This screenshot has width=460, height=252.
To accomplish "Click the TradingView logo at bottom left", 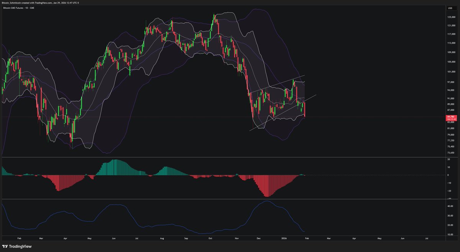I will (17, 246).
